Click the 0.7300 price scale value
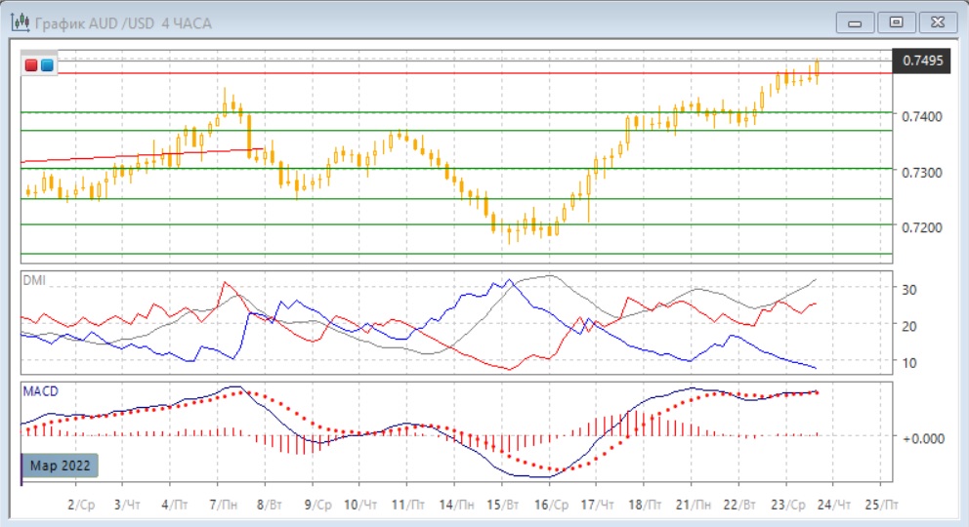The width and height of the screenshot is (969, 527). [x=923, y=173]
